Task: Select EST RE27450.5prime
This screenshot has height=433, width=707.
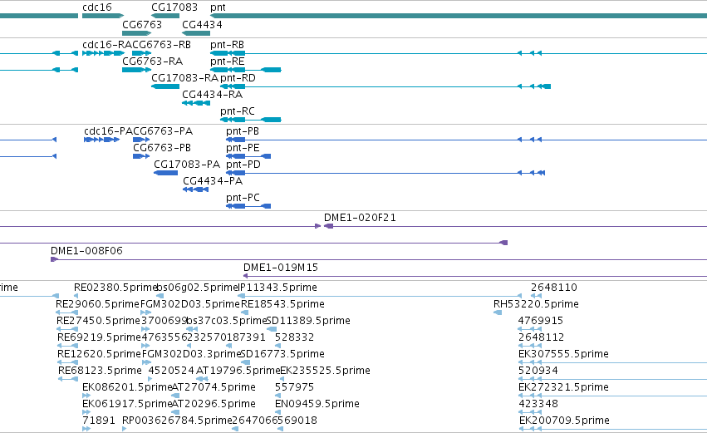Action: 98,321
